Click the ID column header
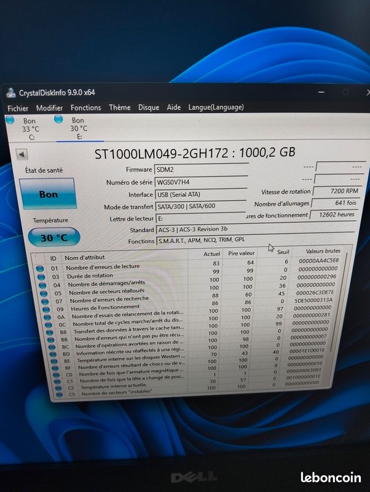This screenshot has width=370, height=492. pos(53,258)
